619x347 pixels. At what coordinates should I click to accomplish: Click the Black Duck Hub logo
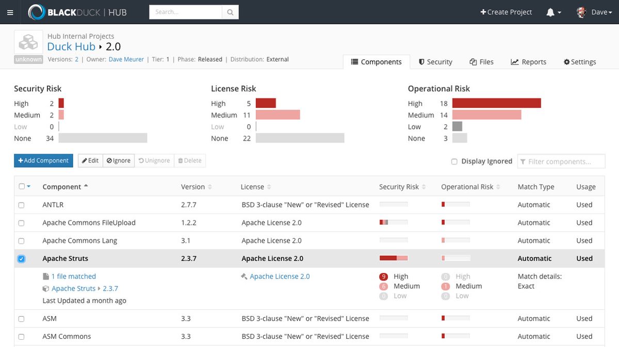point(77,12)
